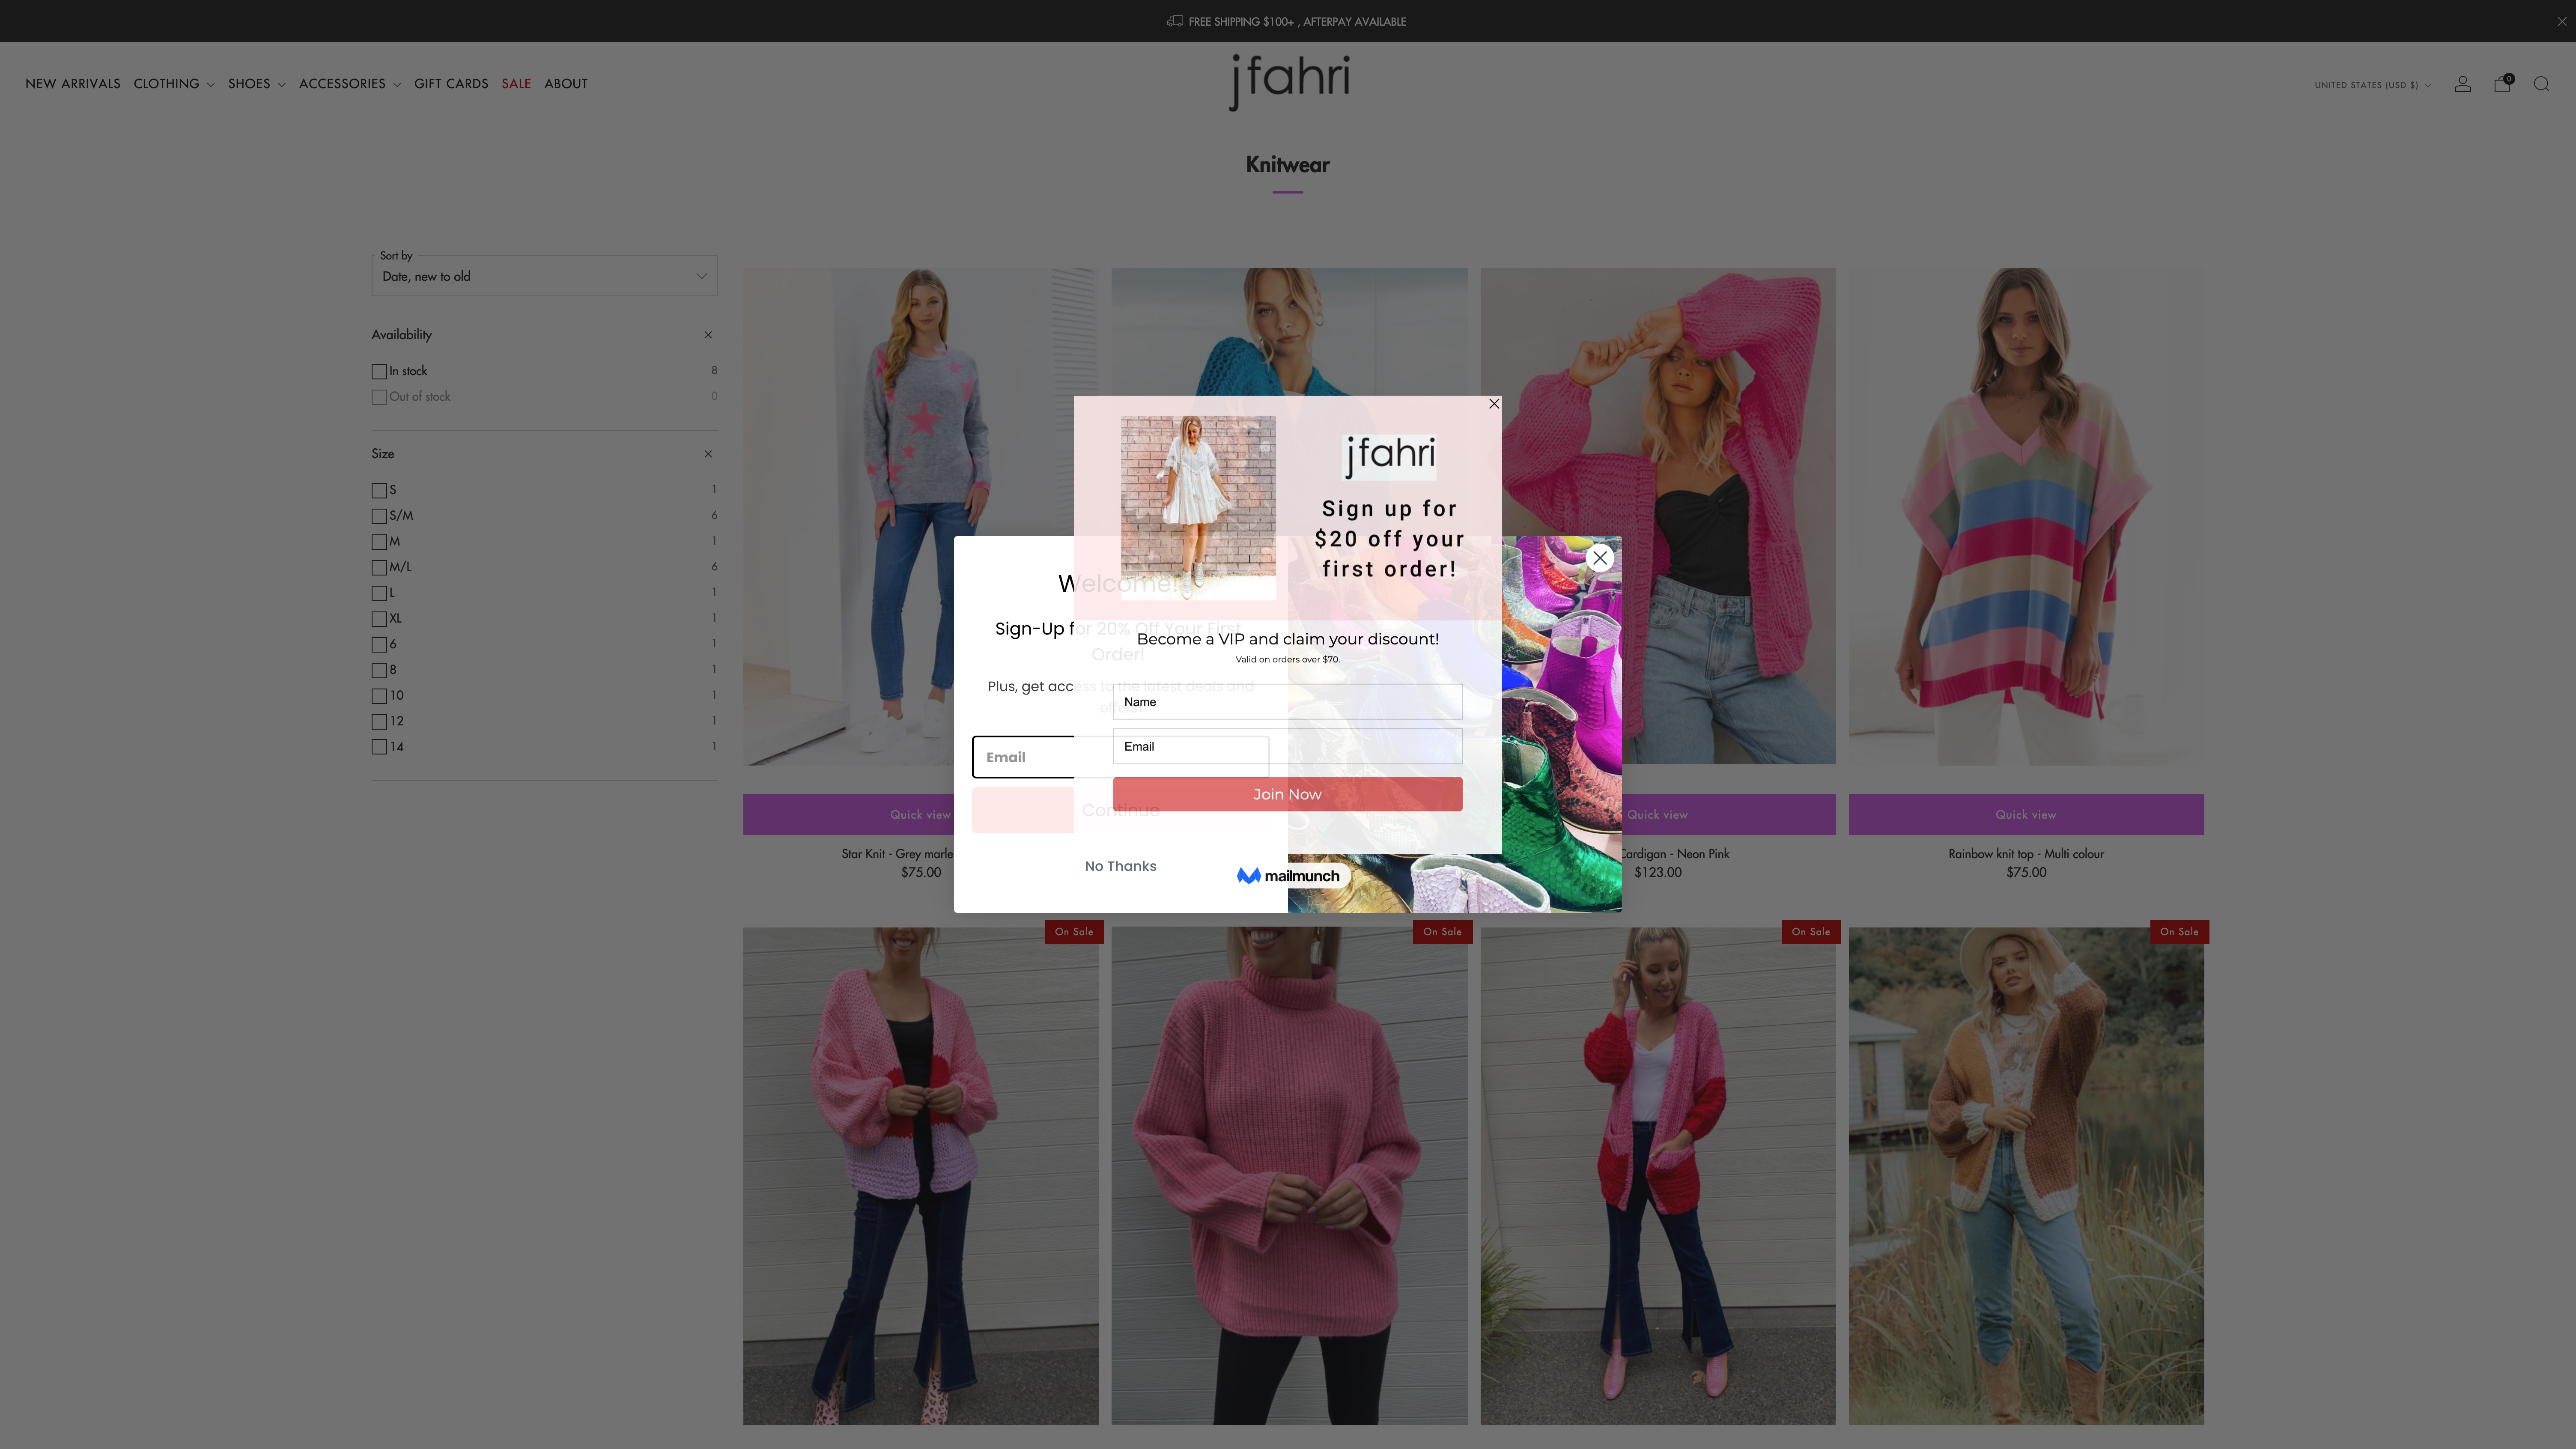Open the search magnifier icon
Screen dimensions: 2576x1449
pos(2541,84)
